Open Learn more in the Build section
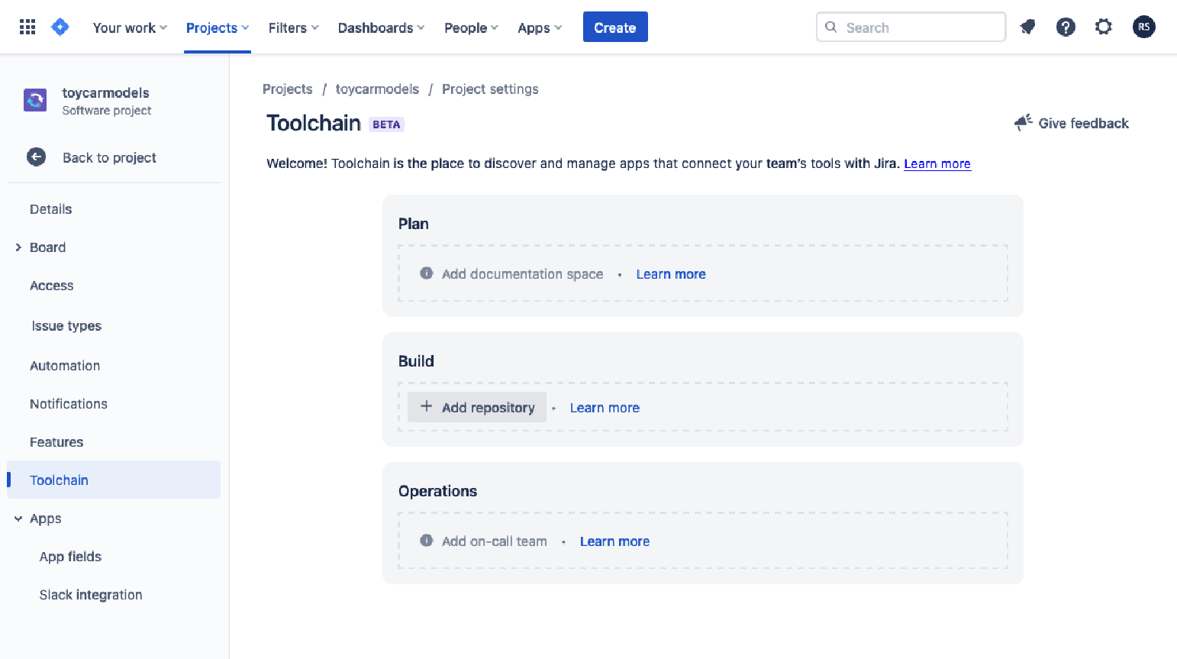 tap(605, 408)
